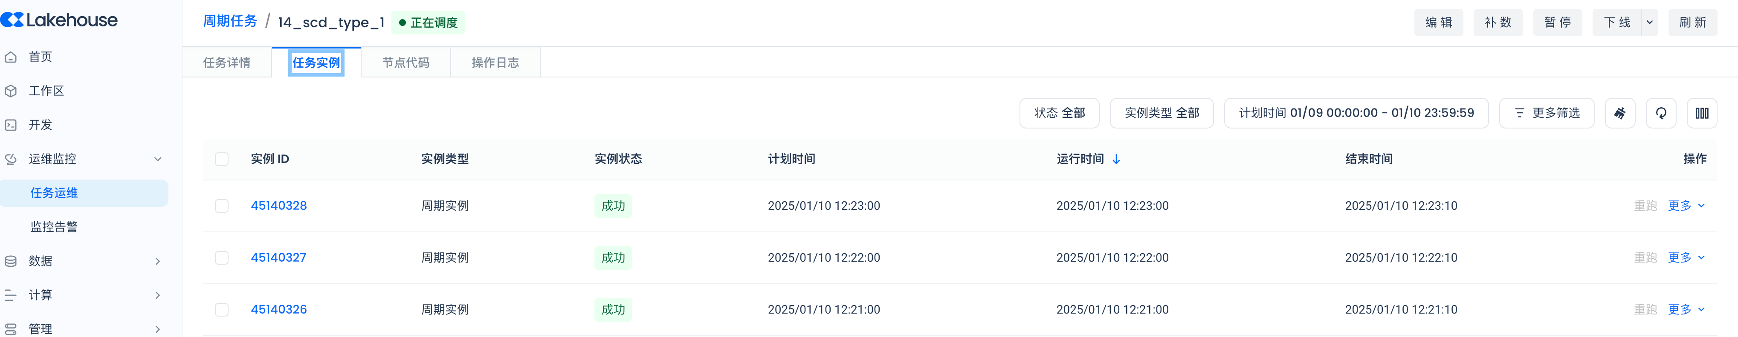Screen dimensions: 1738x337
Task: Click the clear filters broom icon
Action: (1620, 113)
